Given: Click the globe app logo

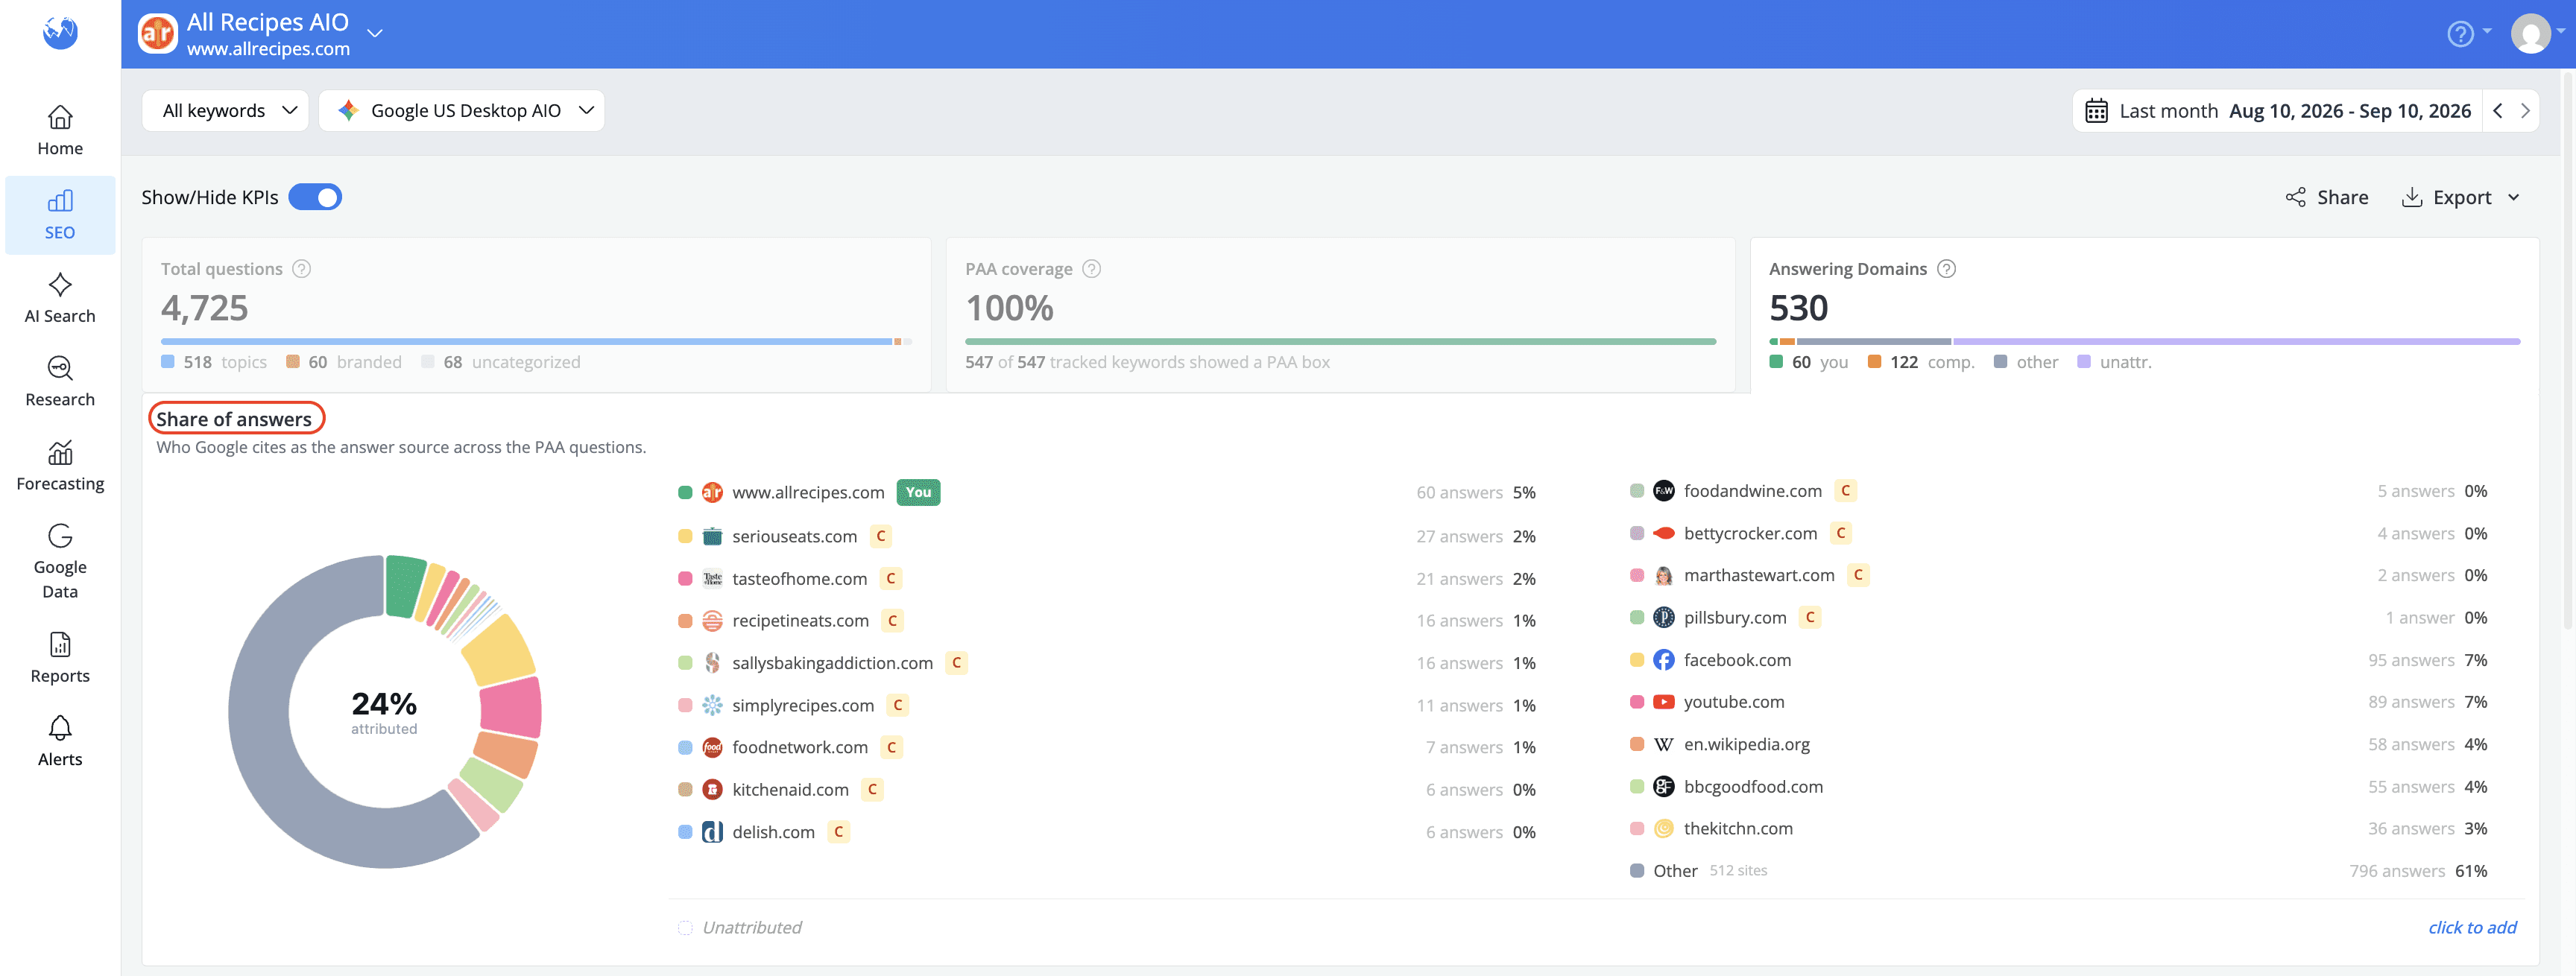Looking at the screenshot, I should click(60, 33).
